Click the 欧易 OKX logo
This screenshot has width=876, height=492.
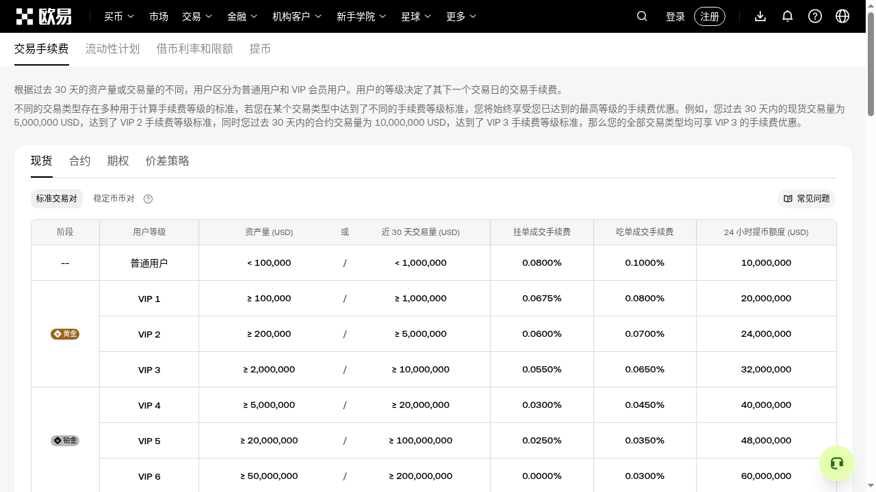43,16
